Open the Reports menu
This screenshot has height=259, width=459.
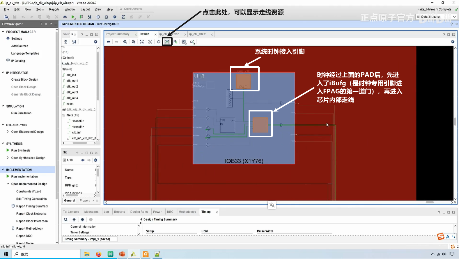point(54,9)
